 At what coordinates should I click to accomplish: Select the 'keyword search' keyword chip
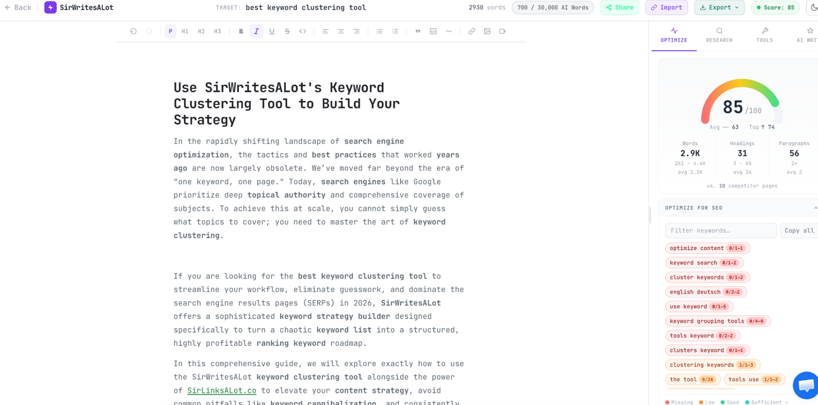(705, 263)
